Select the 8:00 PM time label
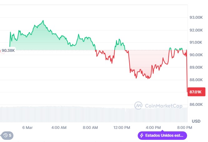 click(x=185, y=127)
